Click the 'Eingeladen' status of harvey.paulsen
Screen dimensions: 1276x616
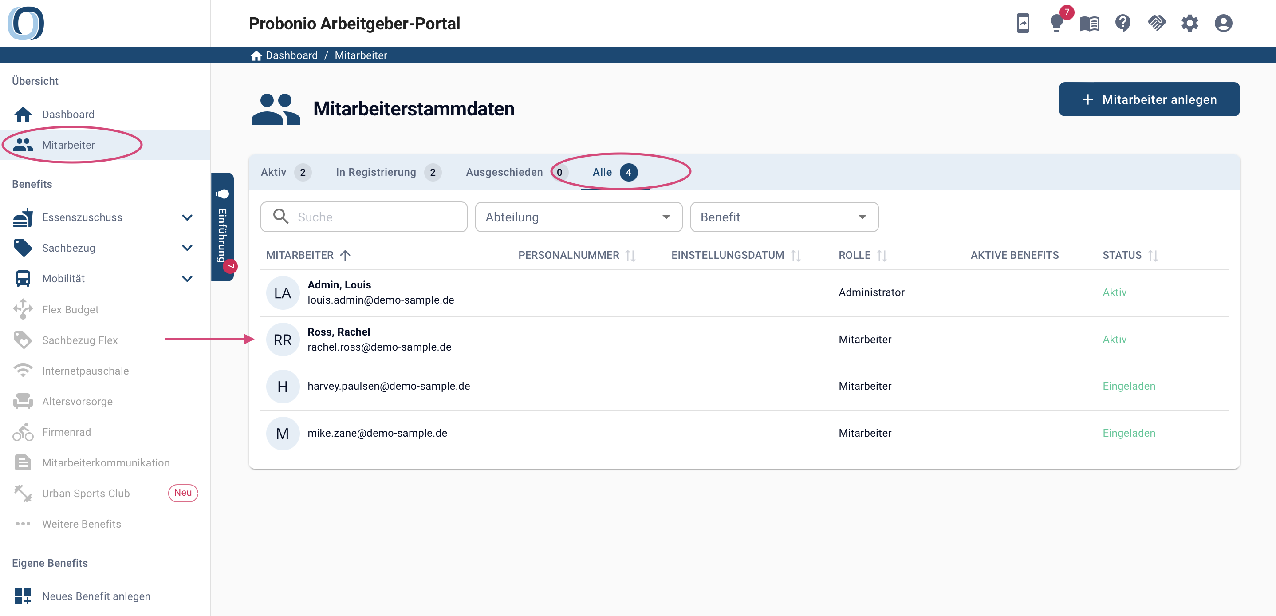(1129, 386)
